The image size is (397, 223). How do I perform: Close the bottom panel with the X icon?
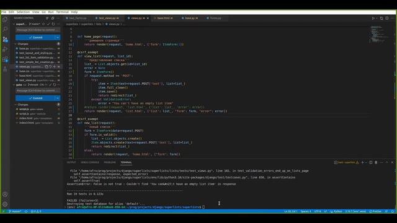pyautogui.click(x=392, y=162)
